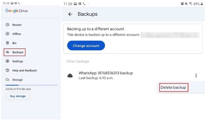
Task: Open the three-dot menu for WhatsApp backup
Action: coord(196,75)
